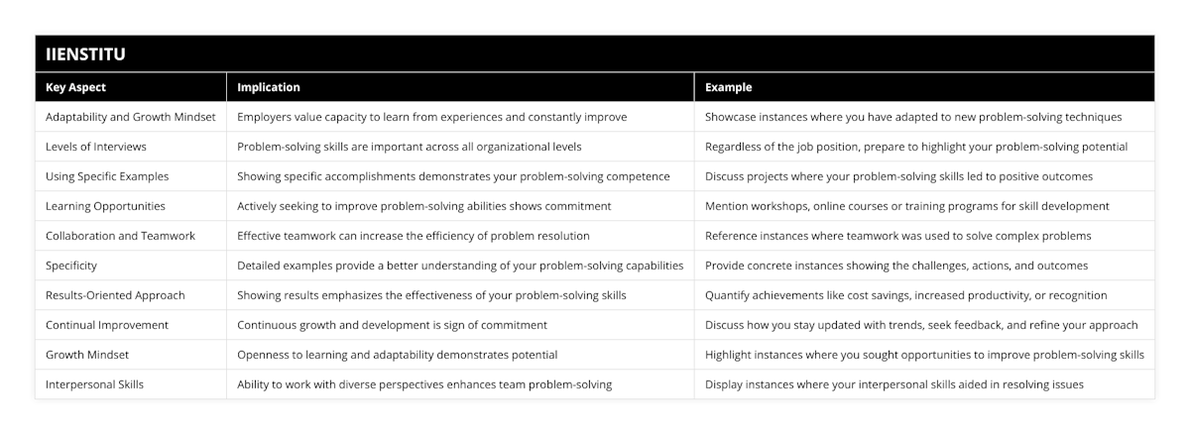Select the Learning Opportunities row label
This screenshot has height=434, width=1190.
pos(106,206)
